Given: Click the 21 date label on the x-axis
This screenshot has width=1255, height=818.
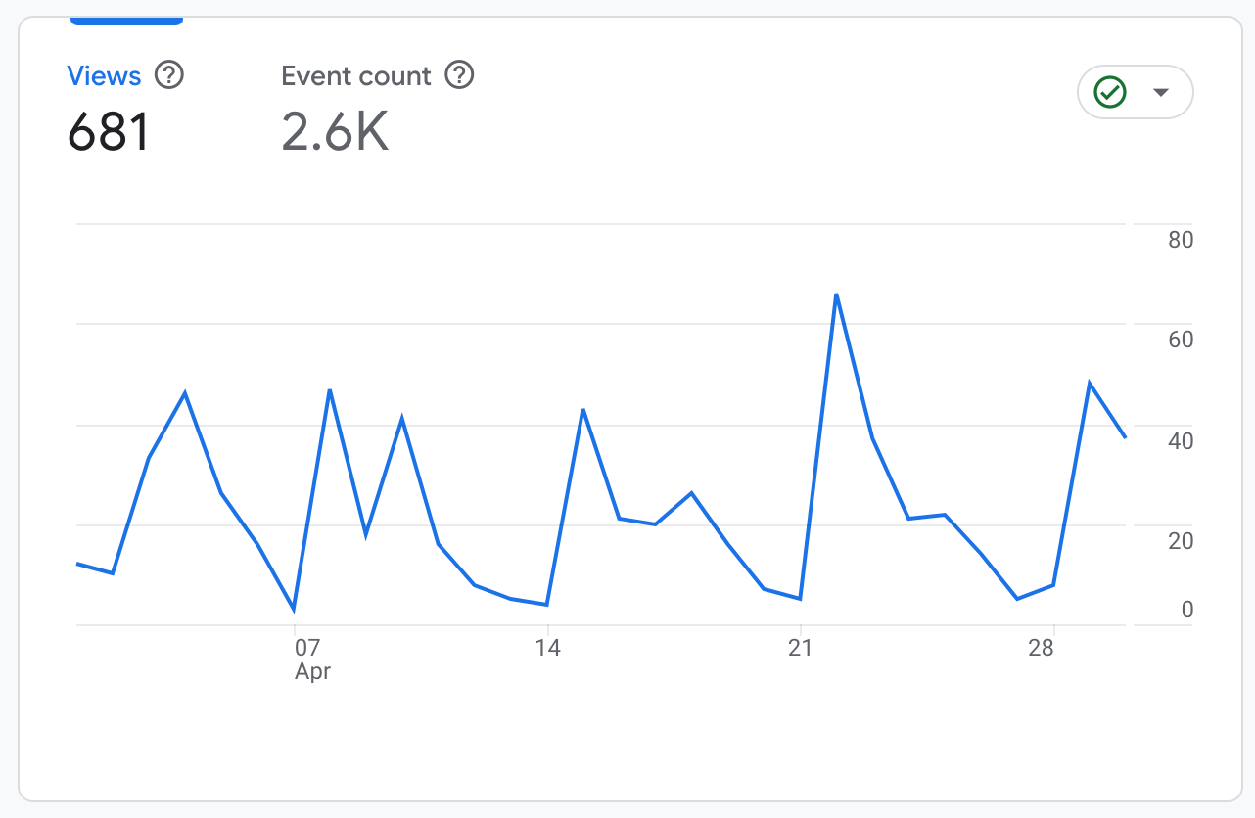Looking at the screenshot, I should click(801, 648).
